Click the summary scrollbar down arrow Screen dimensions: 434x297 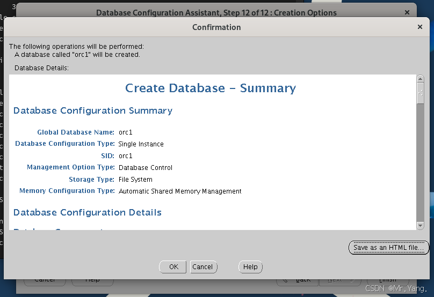(x=420, y=226)
